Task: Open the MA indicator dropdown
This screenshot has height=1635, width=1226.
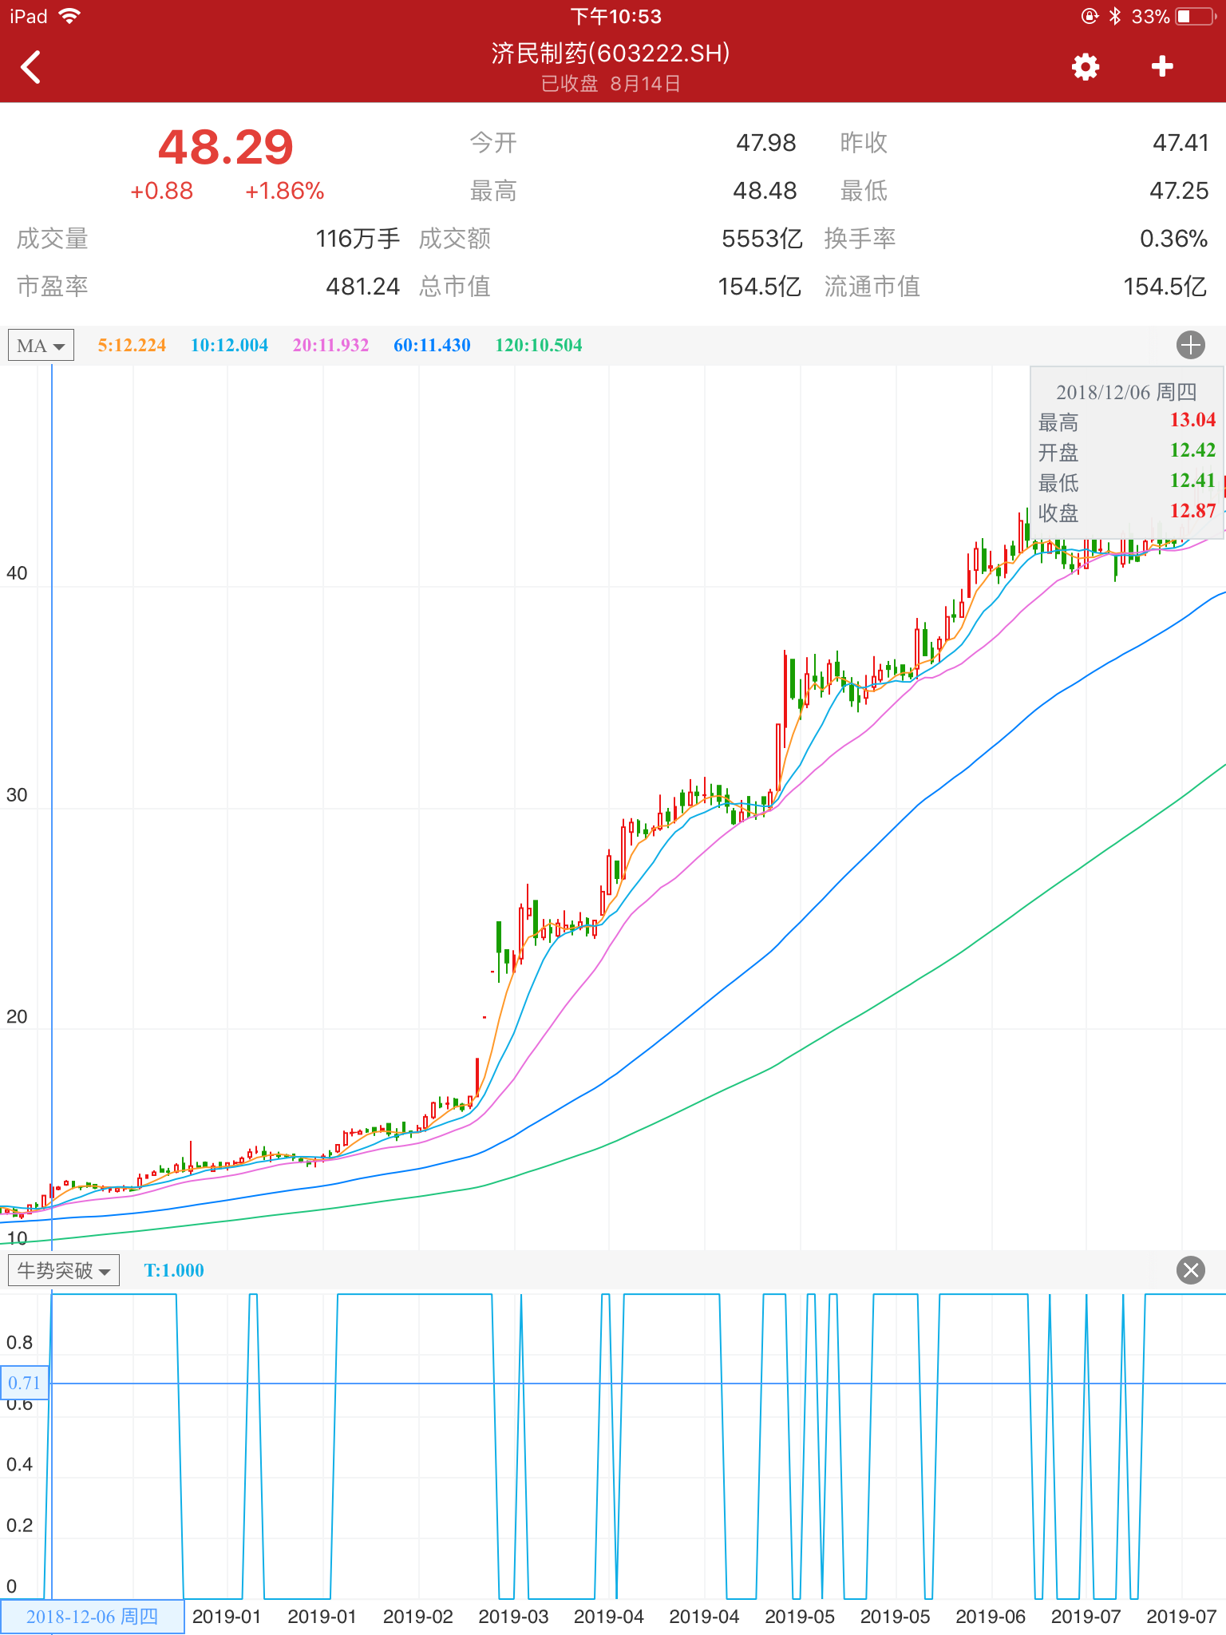Action: click(41, 346)
